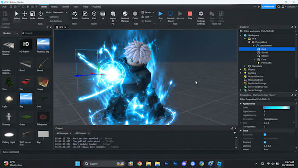The width and height of the screenshot is (298, 168).
Task: Select PointLight in Explorer
Action: coord(266,63)
